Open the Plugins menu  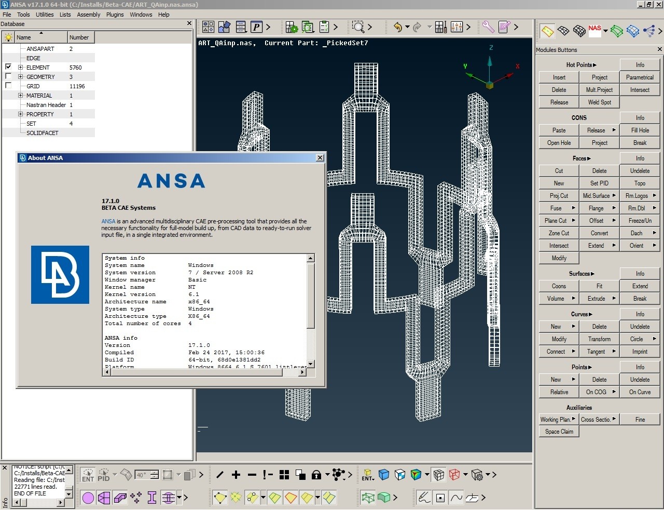[x=115, y=15]
